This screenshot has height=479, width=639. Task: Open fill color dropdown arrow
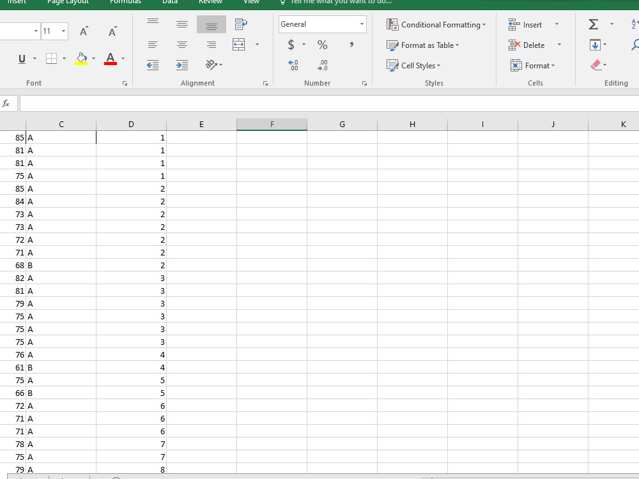(x=93, y=59)
